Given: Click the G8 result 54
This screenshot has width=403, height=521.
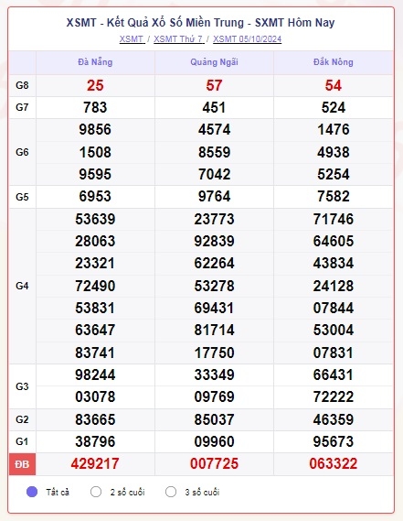Looking at the screenshot, I should 333,85.
